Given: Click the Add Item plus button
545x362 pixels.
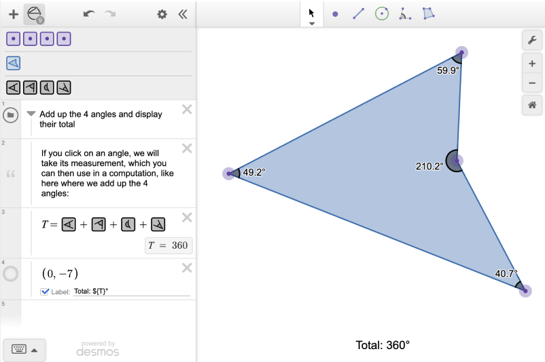Looking at the screenshot, I should pyautogui.click(x=13, y=14).
